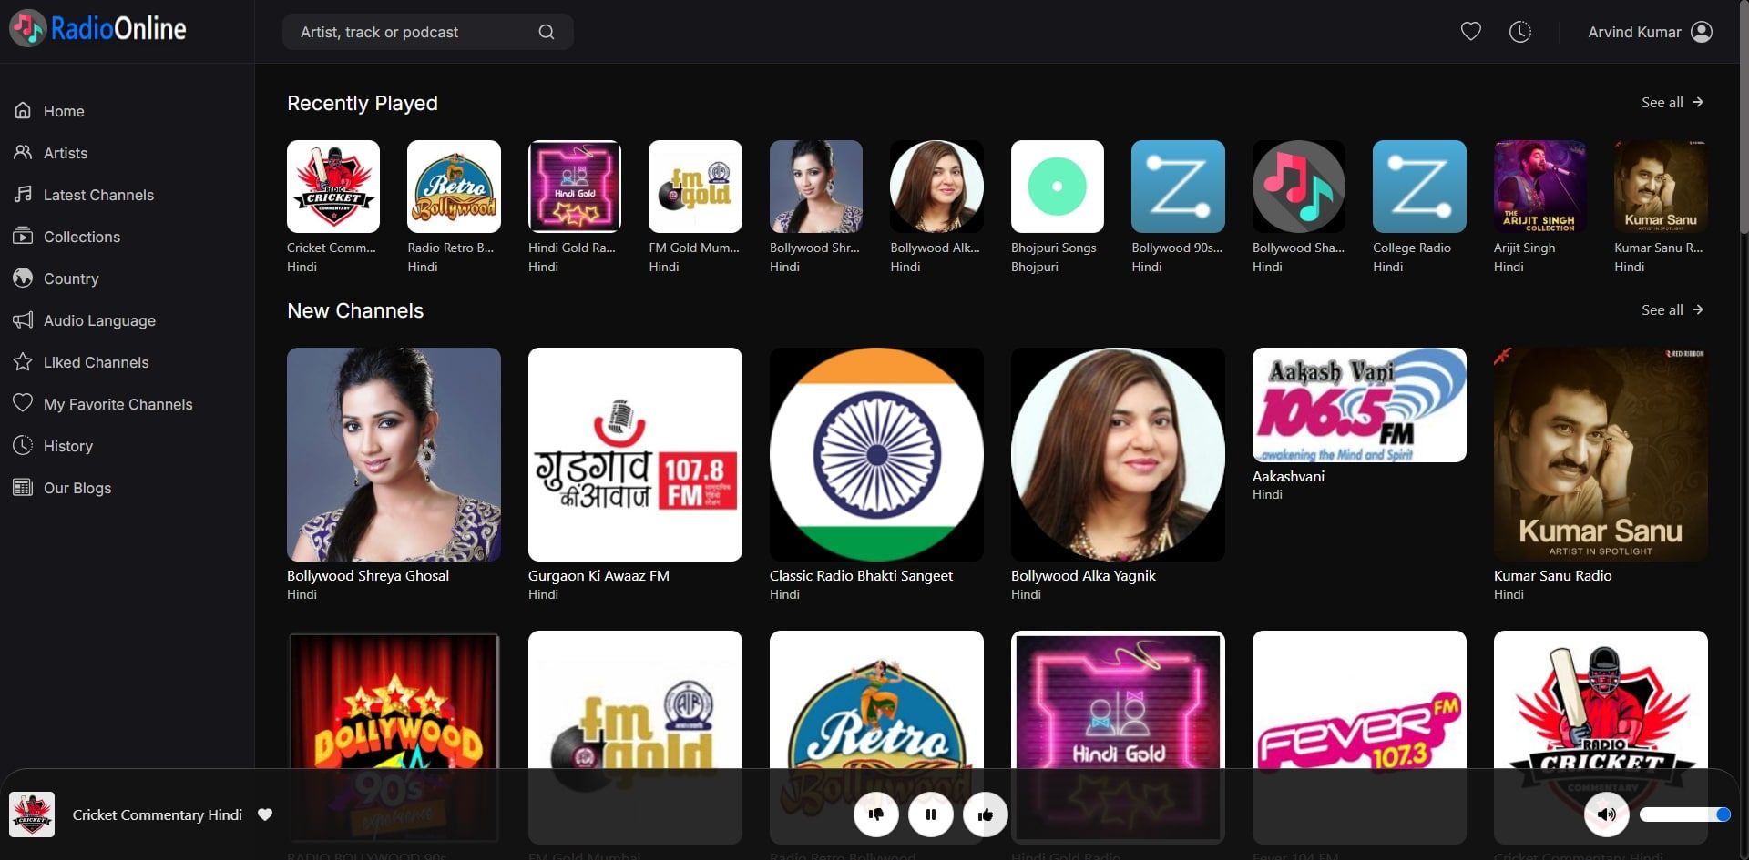Image resolution: width=1749 pixels, height=860 pixels.
Task: Open Gurgaon Ki Awaaz FM card
Action: click(635, 454)
